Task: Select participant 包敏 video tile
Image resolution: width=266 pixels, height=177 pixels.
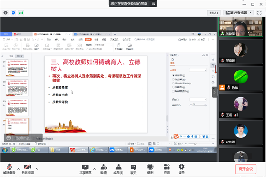Action: 241,79
